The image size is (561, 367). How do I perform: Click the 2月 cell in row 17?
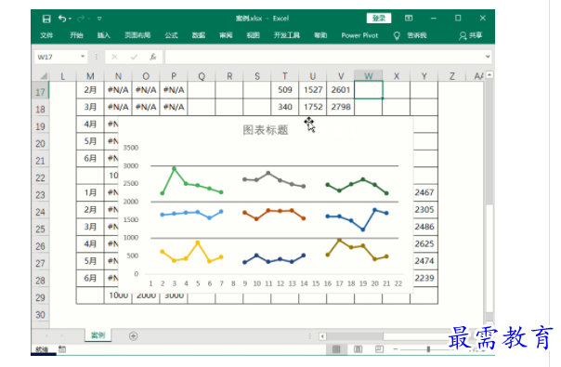point(90,90)
